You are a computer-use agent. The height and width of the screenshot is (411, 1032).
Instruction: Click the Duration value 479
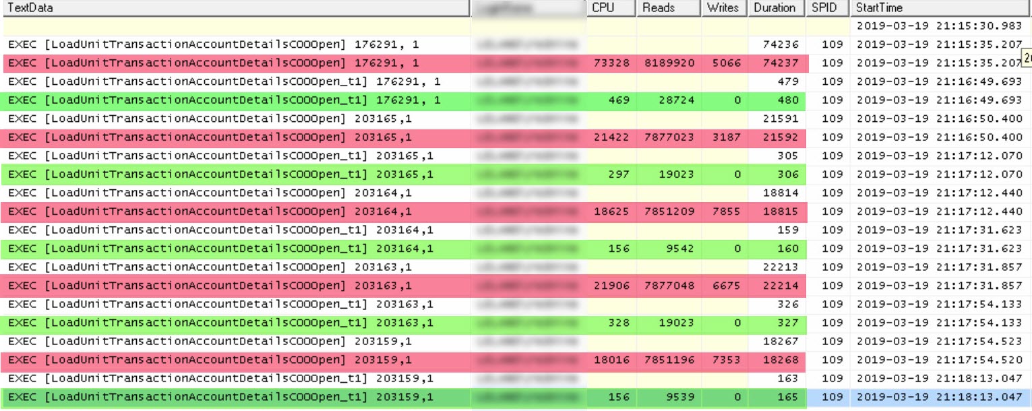point(787,82)
